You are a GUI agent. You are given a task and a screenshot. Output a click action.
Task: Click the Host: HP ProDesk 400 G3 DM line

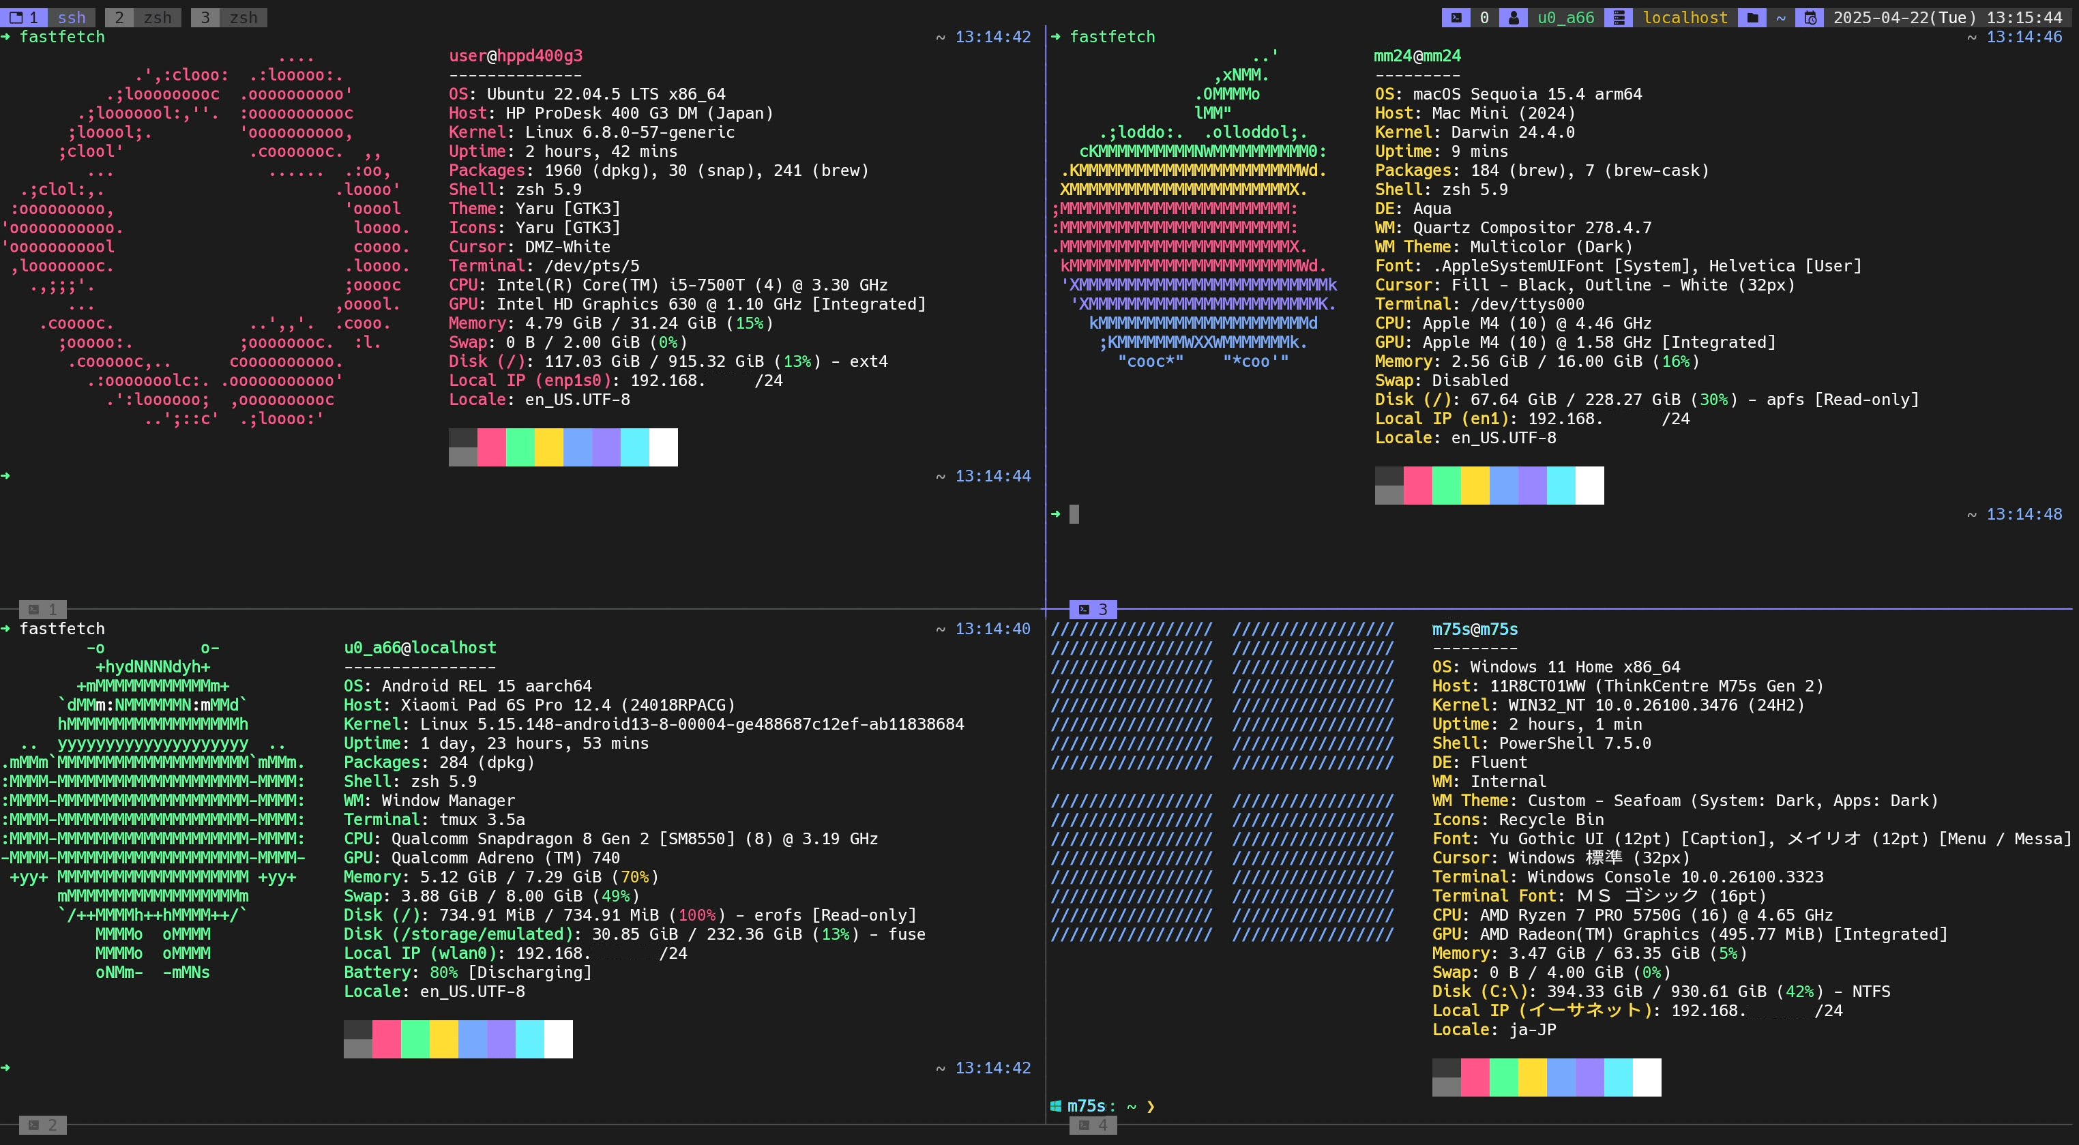coord(611,113)
